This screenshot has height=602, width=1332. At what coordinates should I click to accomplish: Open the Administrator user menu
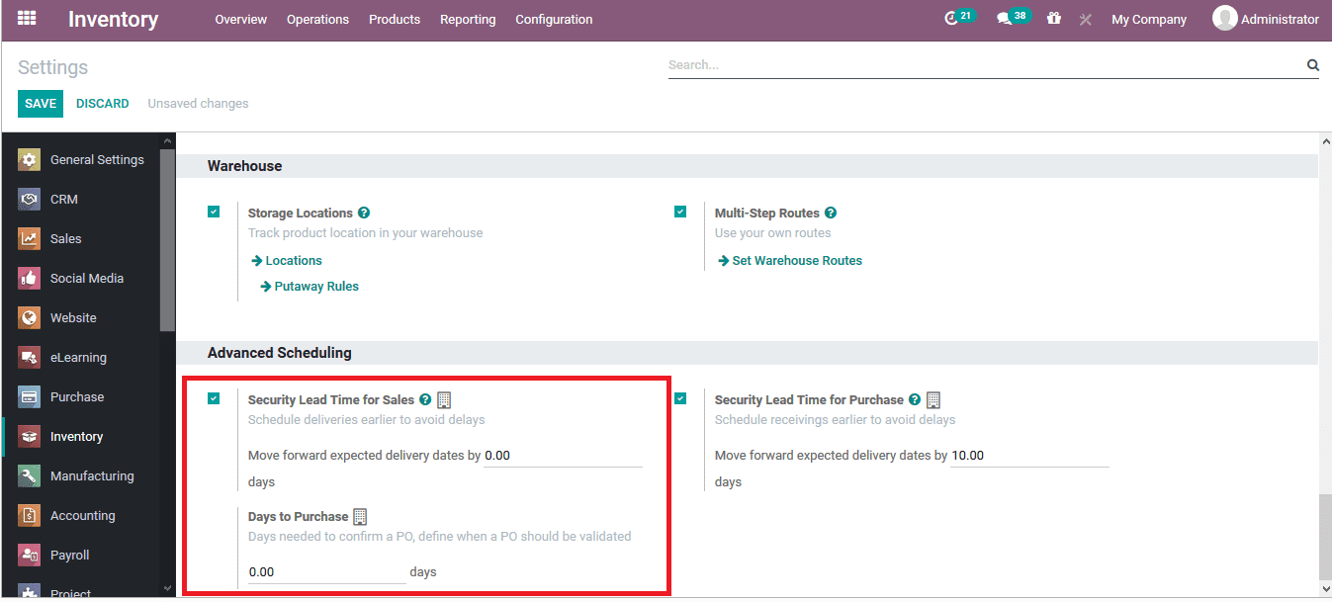pos(1266,19)
